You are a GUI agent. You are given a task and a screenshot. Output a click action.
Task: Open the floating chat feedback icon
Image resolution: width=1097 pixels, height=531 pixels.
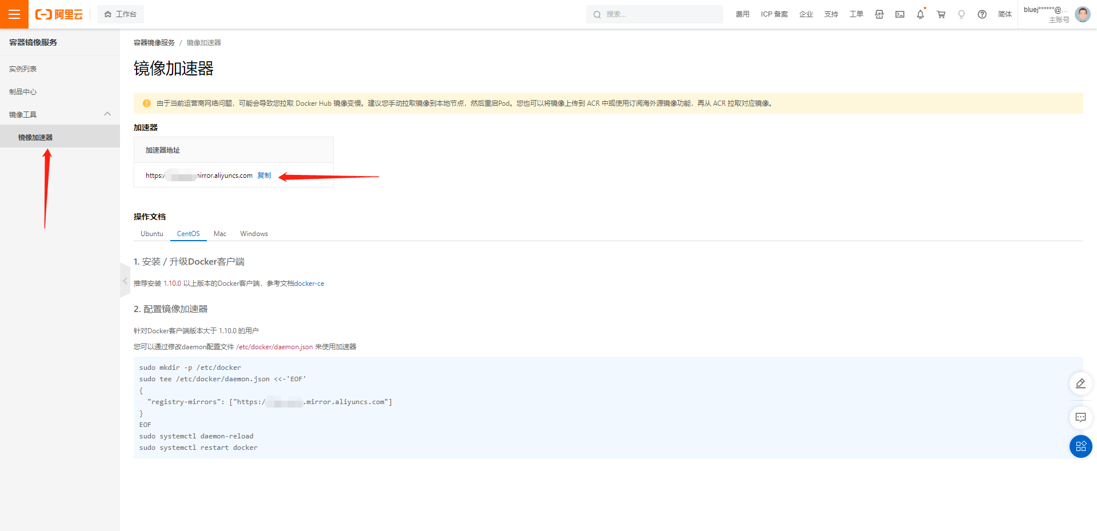[1080, 417]
